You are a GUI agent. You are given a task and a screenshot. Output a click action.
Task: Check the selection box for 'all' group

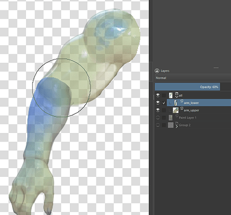164,95
